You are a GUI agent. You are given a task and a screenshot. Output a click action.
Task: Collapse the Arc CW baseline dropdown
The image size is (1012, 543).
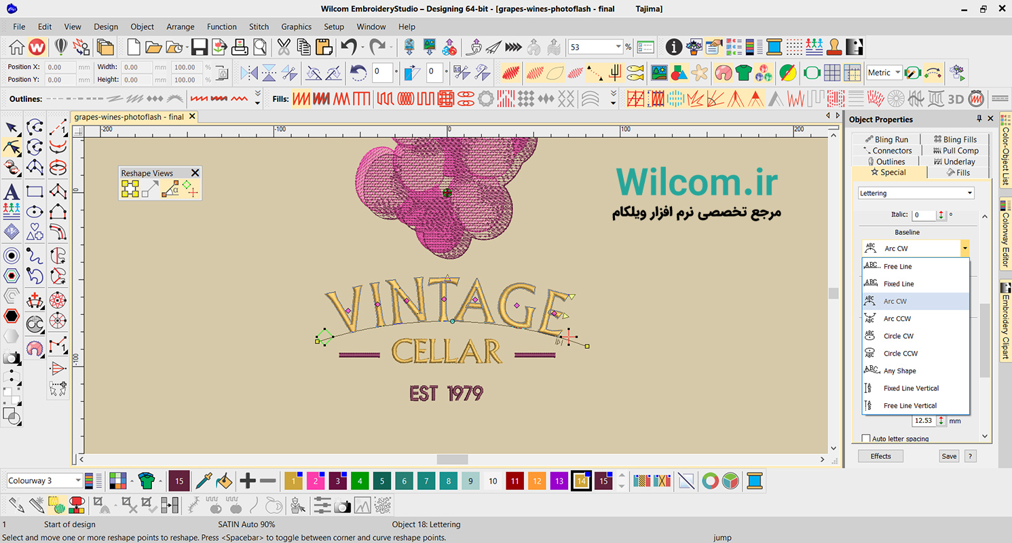coord(964,248)
